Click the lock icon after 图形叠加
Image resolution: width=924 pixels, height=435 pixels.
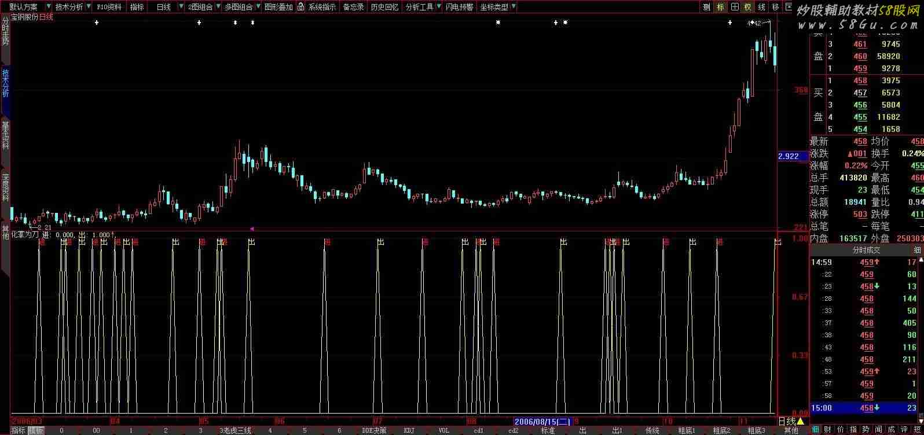[300, 7]
